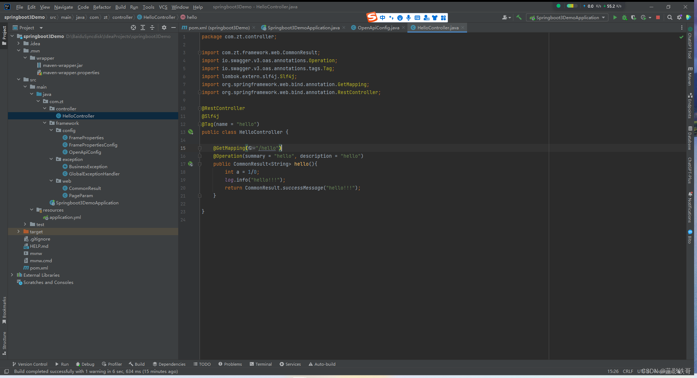697x378 pixels.
Task: Click the CRLF line separator in status bar
Action: coord(628,371)
